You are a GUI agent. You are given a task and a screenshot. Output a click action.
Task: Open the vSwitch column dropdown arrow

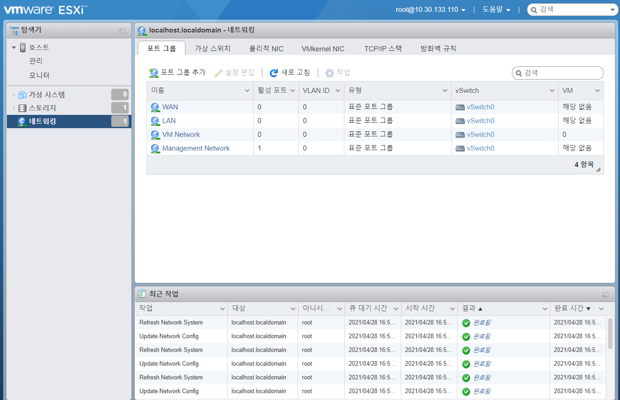(x=552, y=91)
